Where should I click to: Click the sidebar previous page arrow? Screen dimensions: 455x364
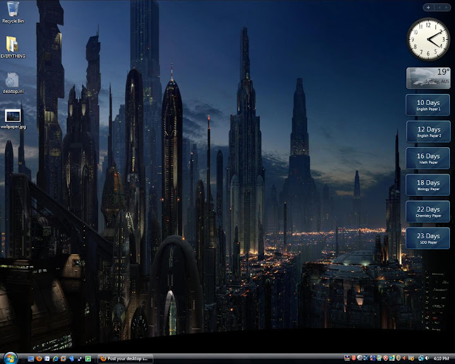coord(439,8)
